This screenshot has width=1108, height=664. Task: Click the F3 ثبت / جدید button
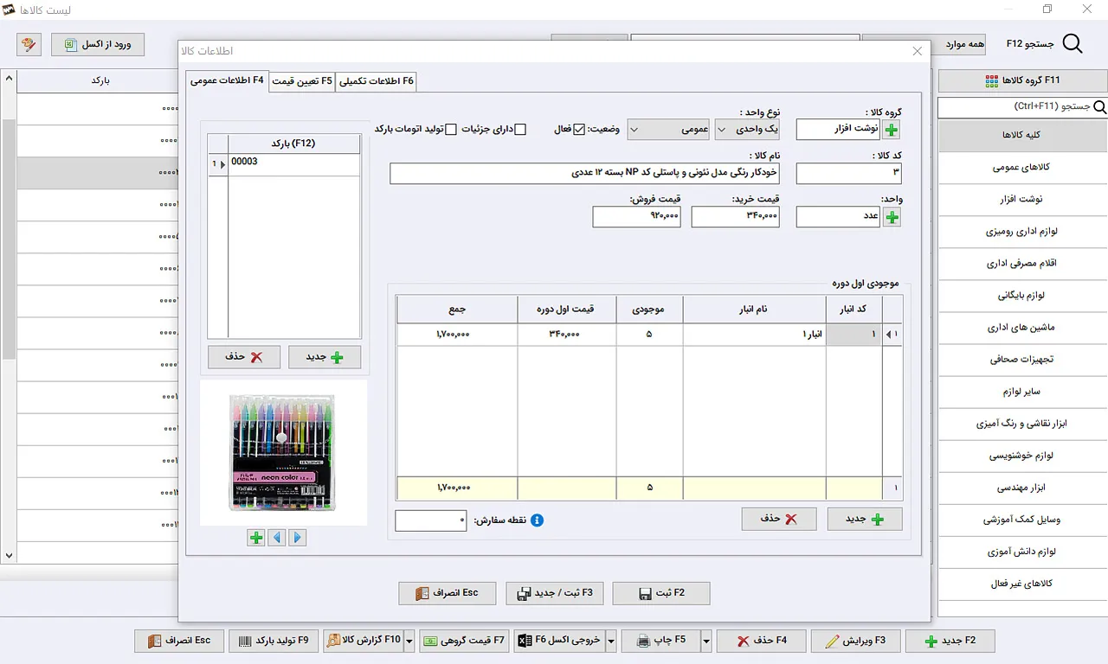click(x=555, y=593)
